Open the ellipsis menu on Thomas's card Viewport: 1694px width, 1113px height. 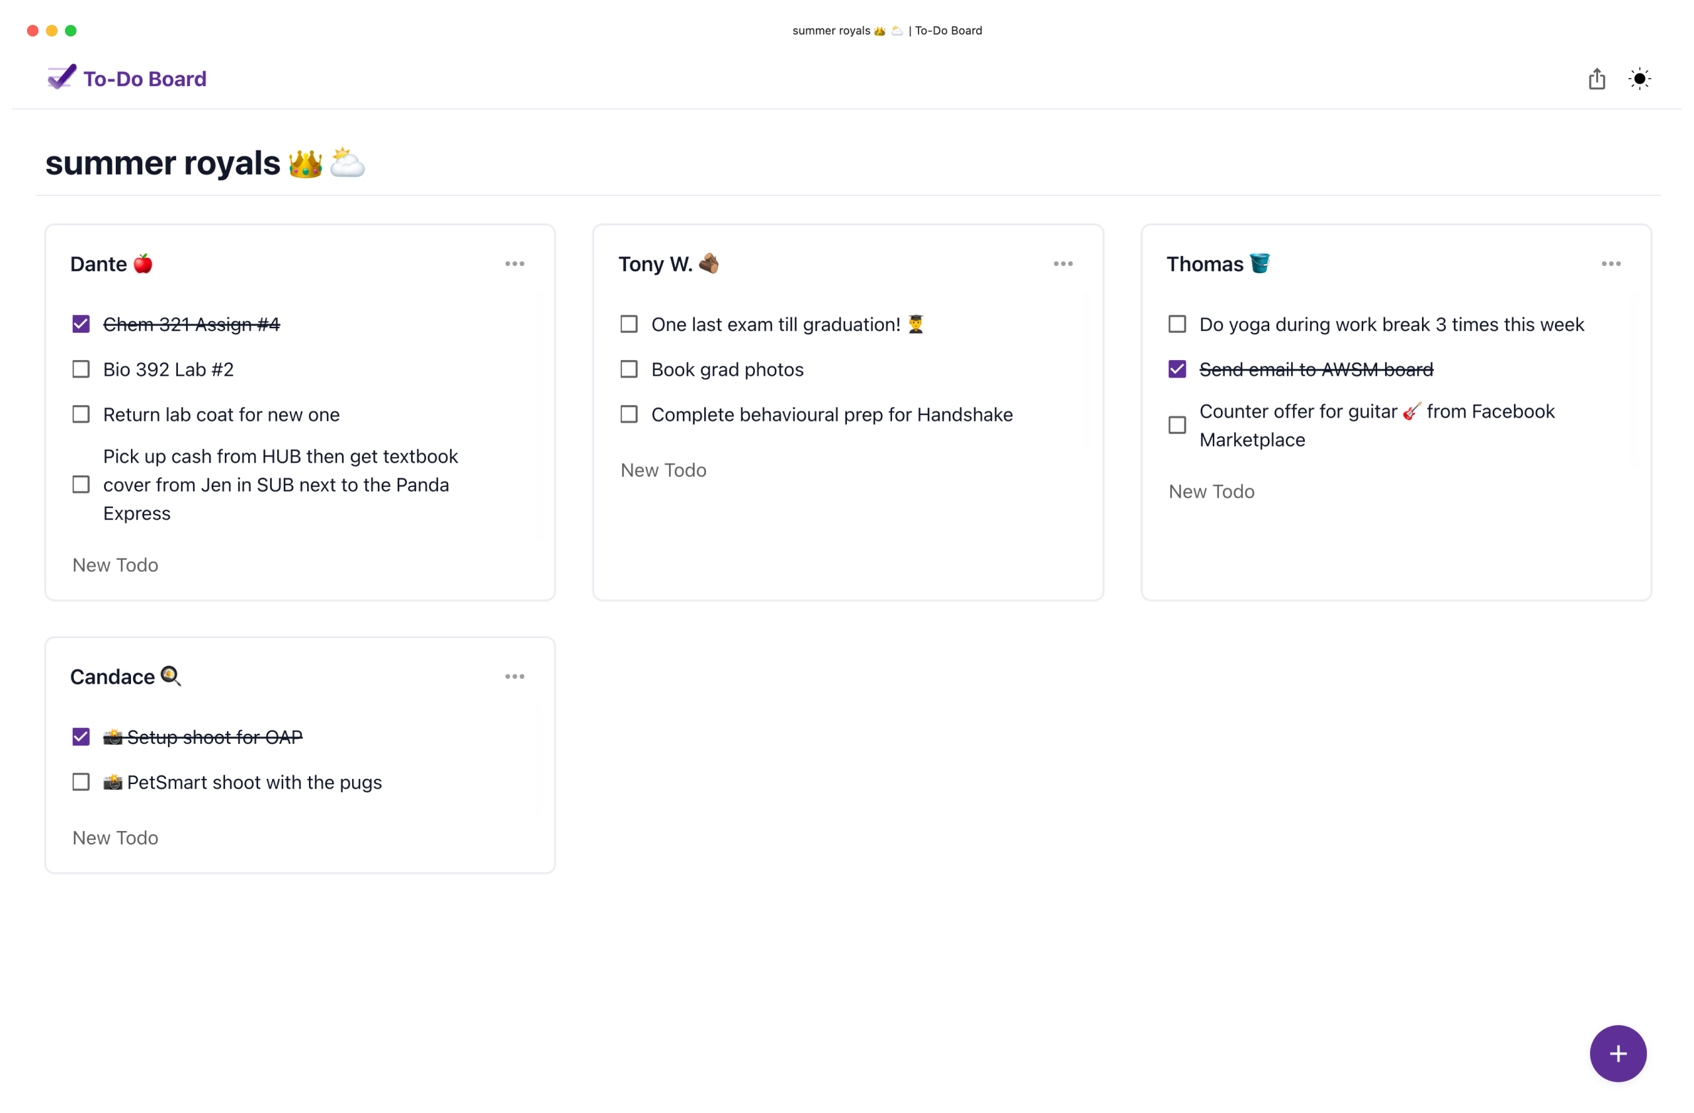pos(1611,263)
